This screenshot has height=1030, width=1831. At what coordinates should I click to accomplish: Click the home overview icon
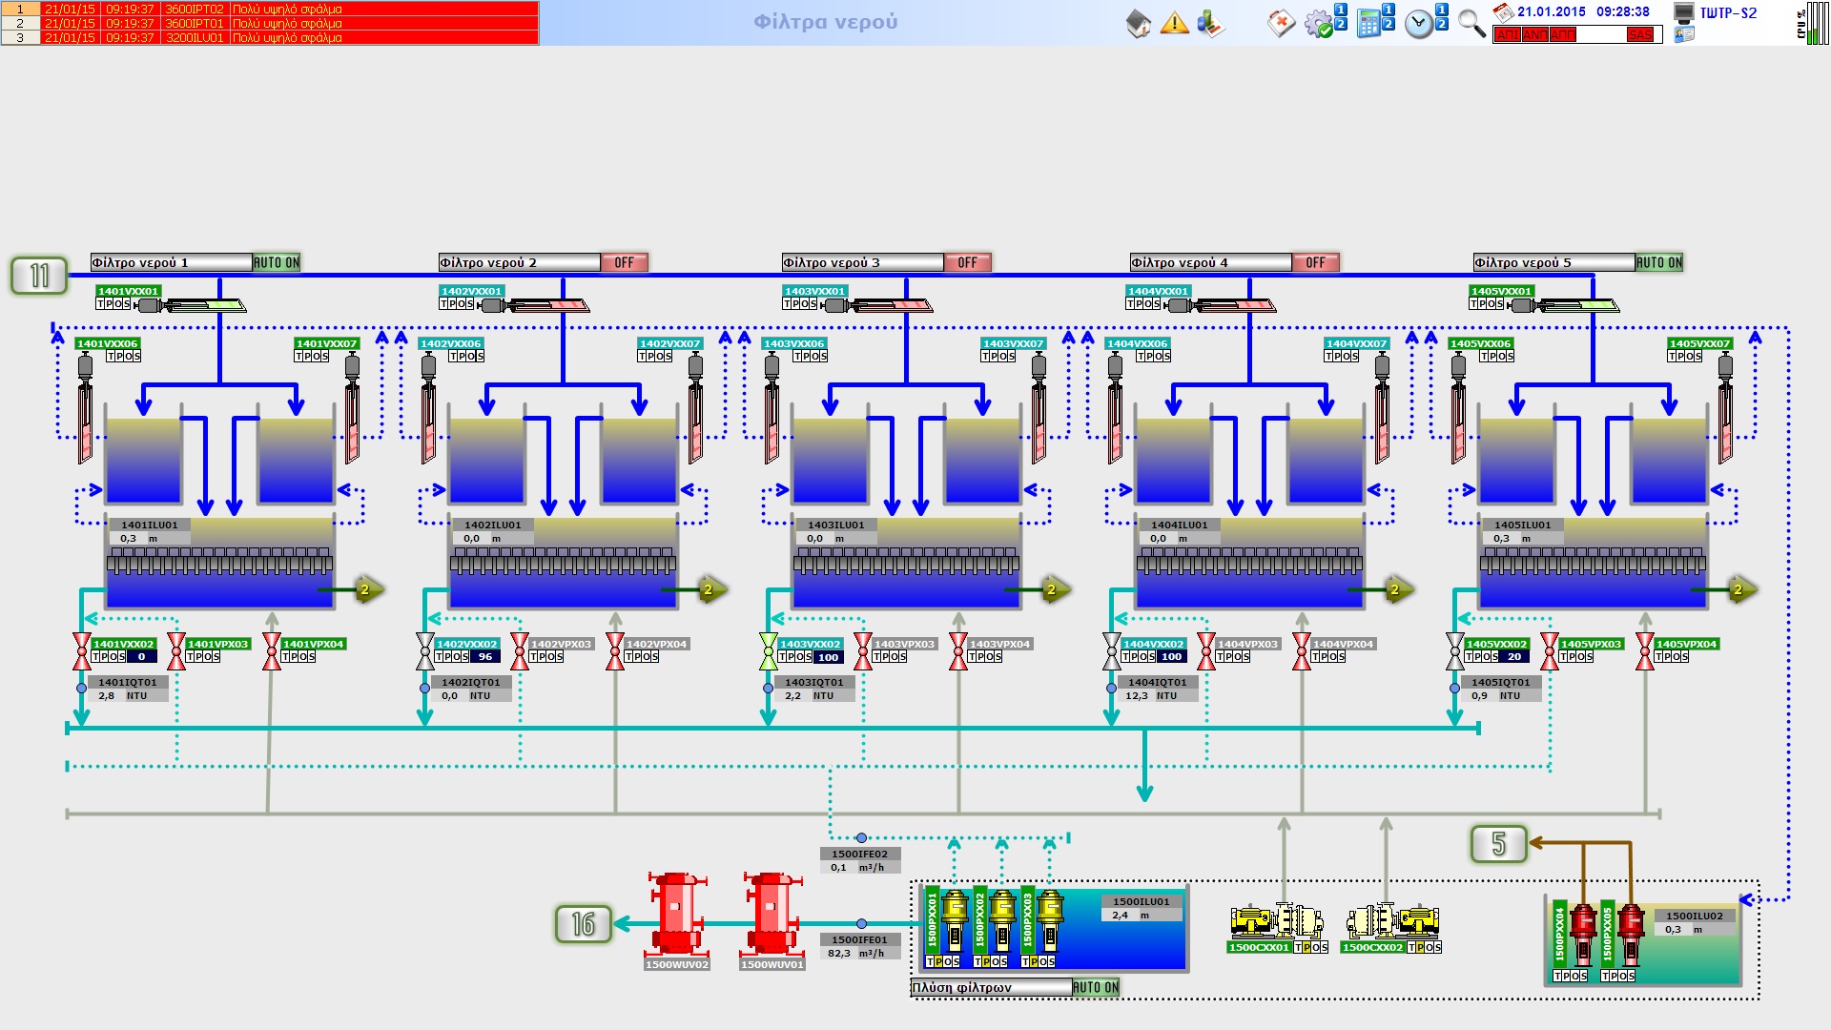coord(1139,23)
